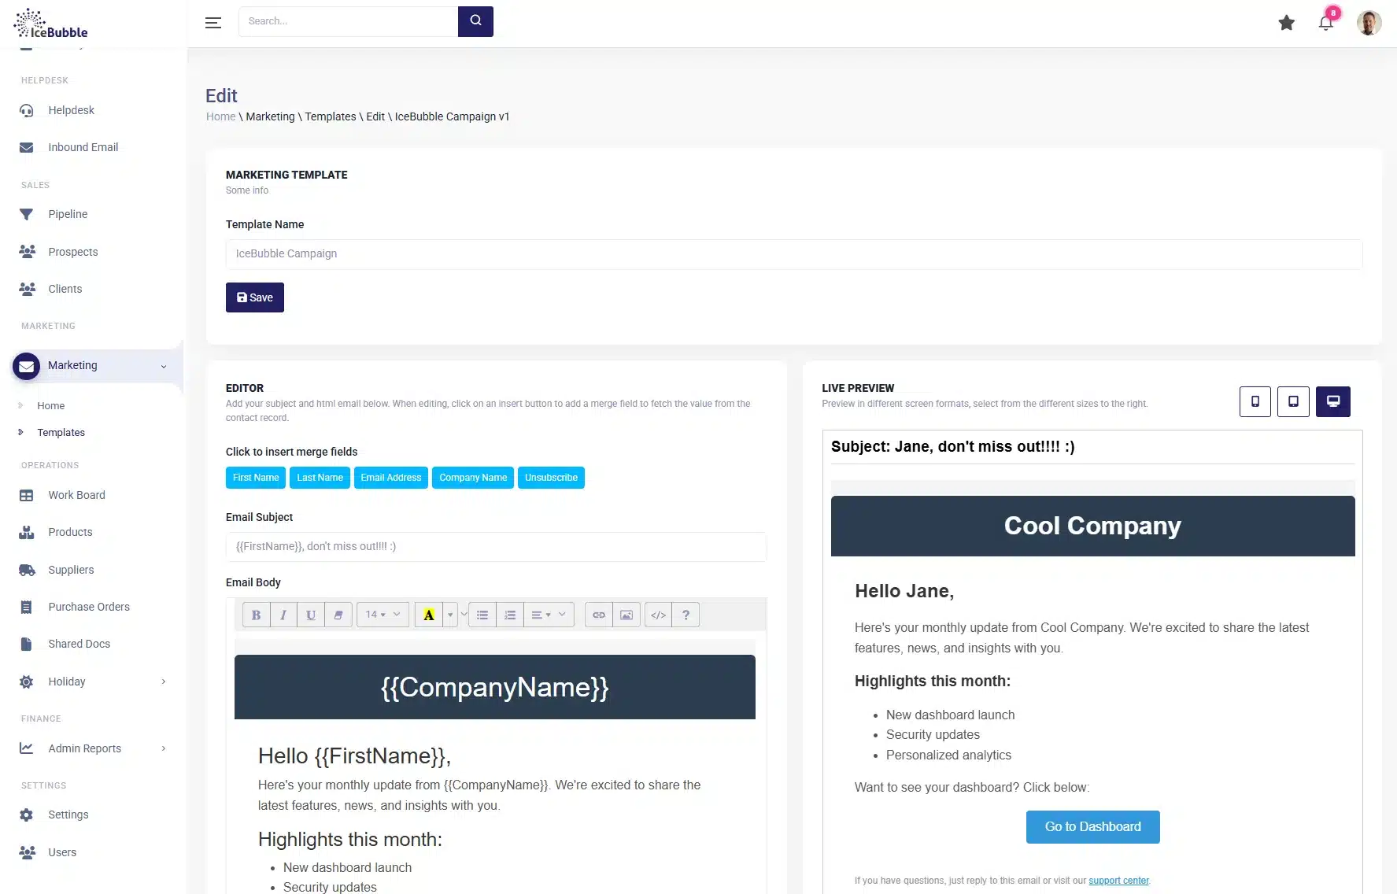Open Templates in Marketing submenu
This screenshot has height=894, width=1397.
click(x=61, y=433)
